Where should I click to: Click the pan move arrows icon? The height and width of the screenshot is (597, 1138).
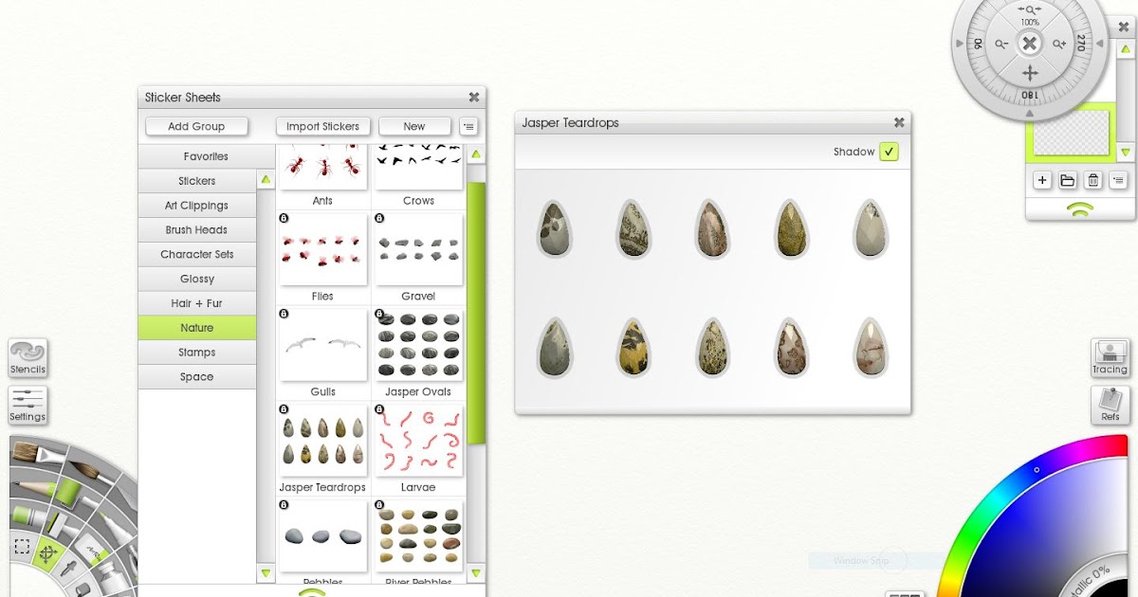click(1030, 73)
